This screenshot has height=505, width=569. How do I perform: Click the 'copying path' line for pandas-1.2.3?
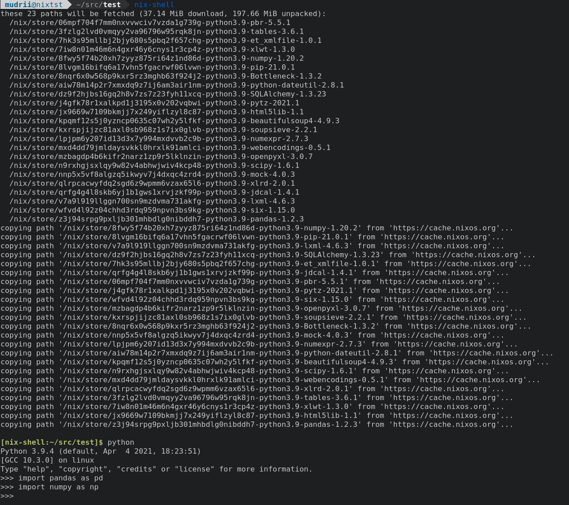click(257, 424)
